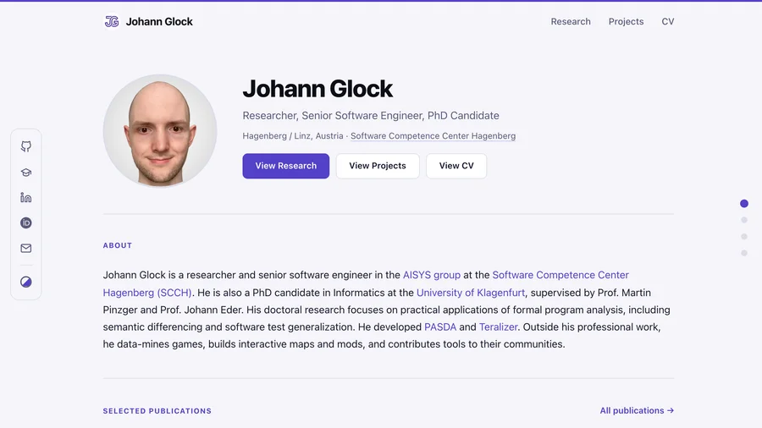The width and height of the screenshot is (762, 428).
Task: Select the first active section dot indicator
Action: coord(744,203)
